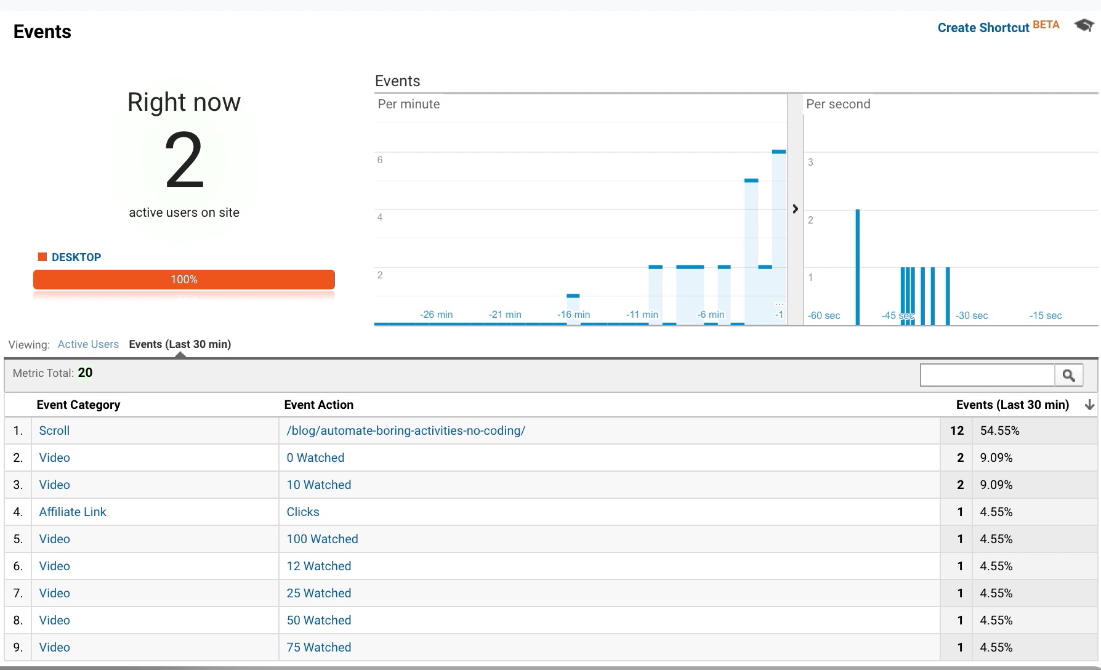The image size is (1101, 670).
Task: Switch to the Active Users view
Action: 88,344
